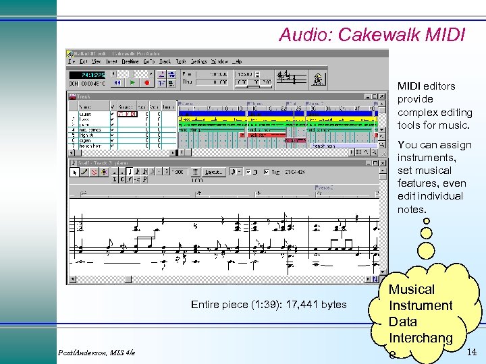Click the tempo value spinner arrows

[257, 74]
